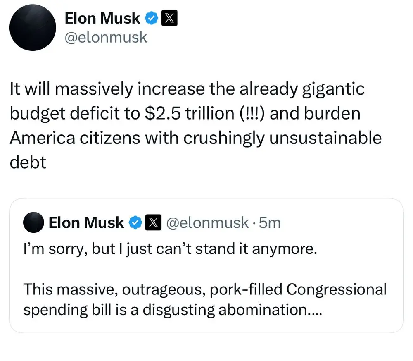The image size is (413, 361).
Task: Click the Elon Musk name in the quoted post
Action: point(86,223)
